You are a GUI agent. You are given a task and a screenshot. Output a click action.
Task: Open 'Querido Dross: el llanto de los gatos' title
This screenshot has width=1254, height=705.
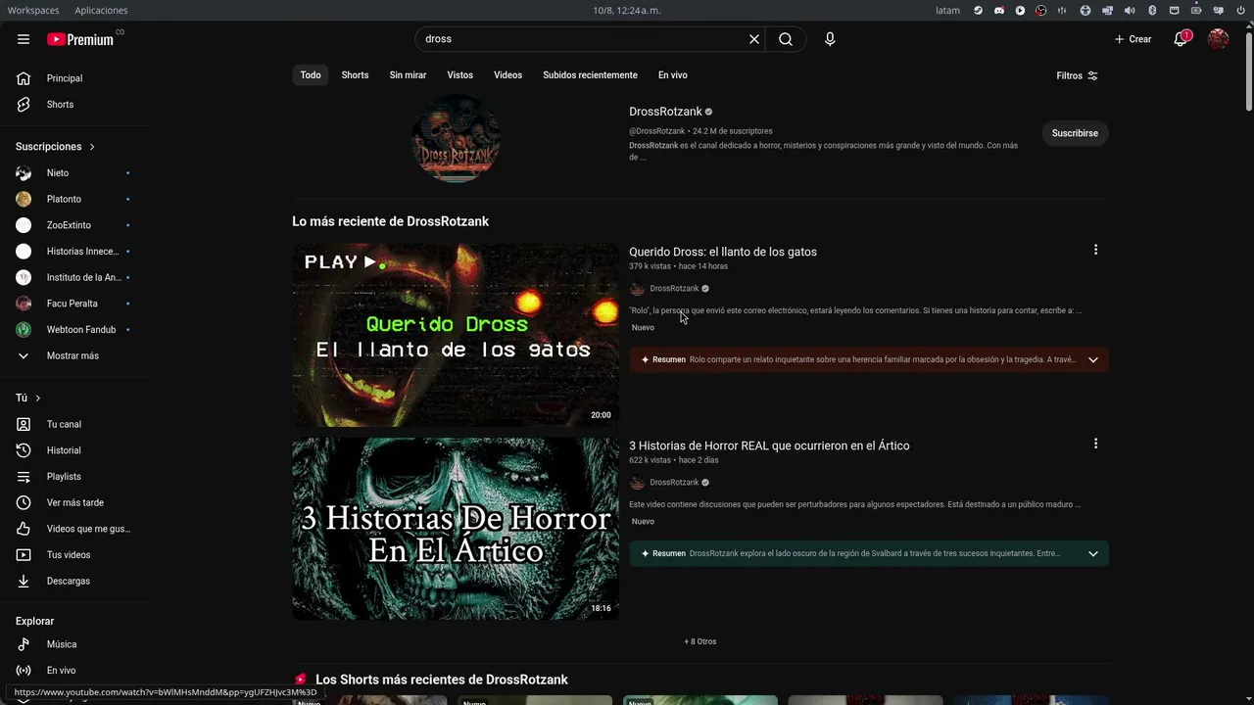tap(723, 252)
